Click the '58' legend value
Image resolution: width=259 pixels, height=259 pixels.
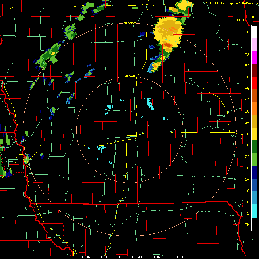tap(247, 54)
